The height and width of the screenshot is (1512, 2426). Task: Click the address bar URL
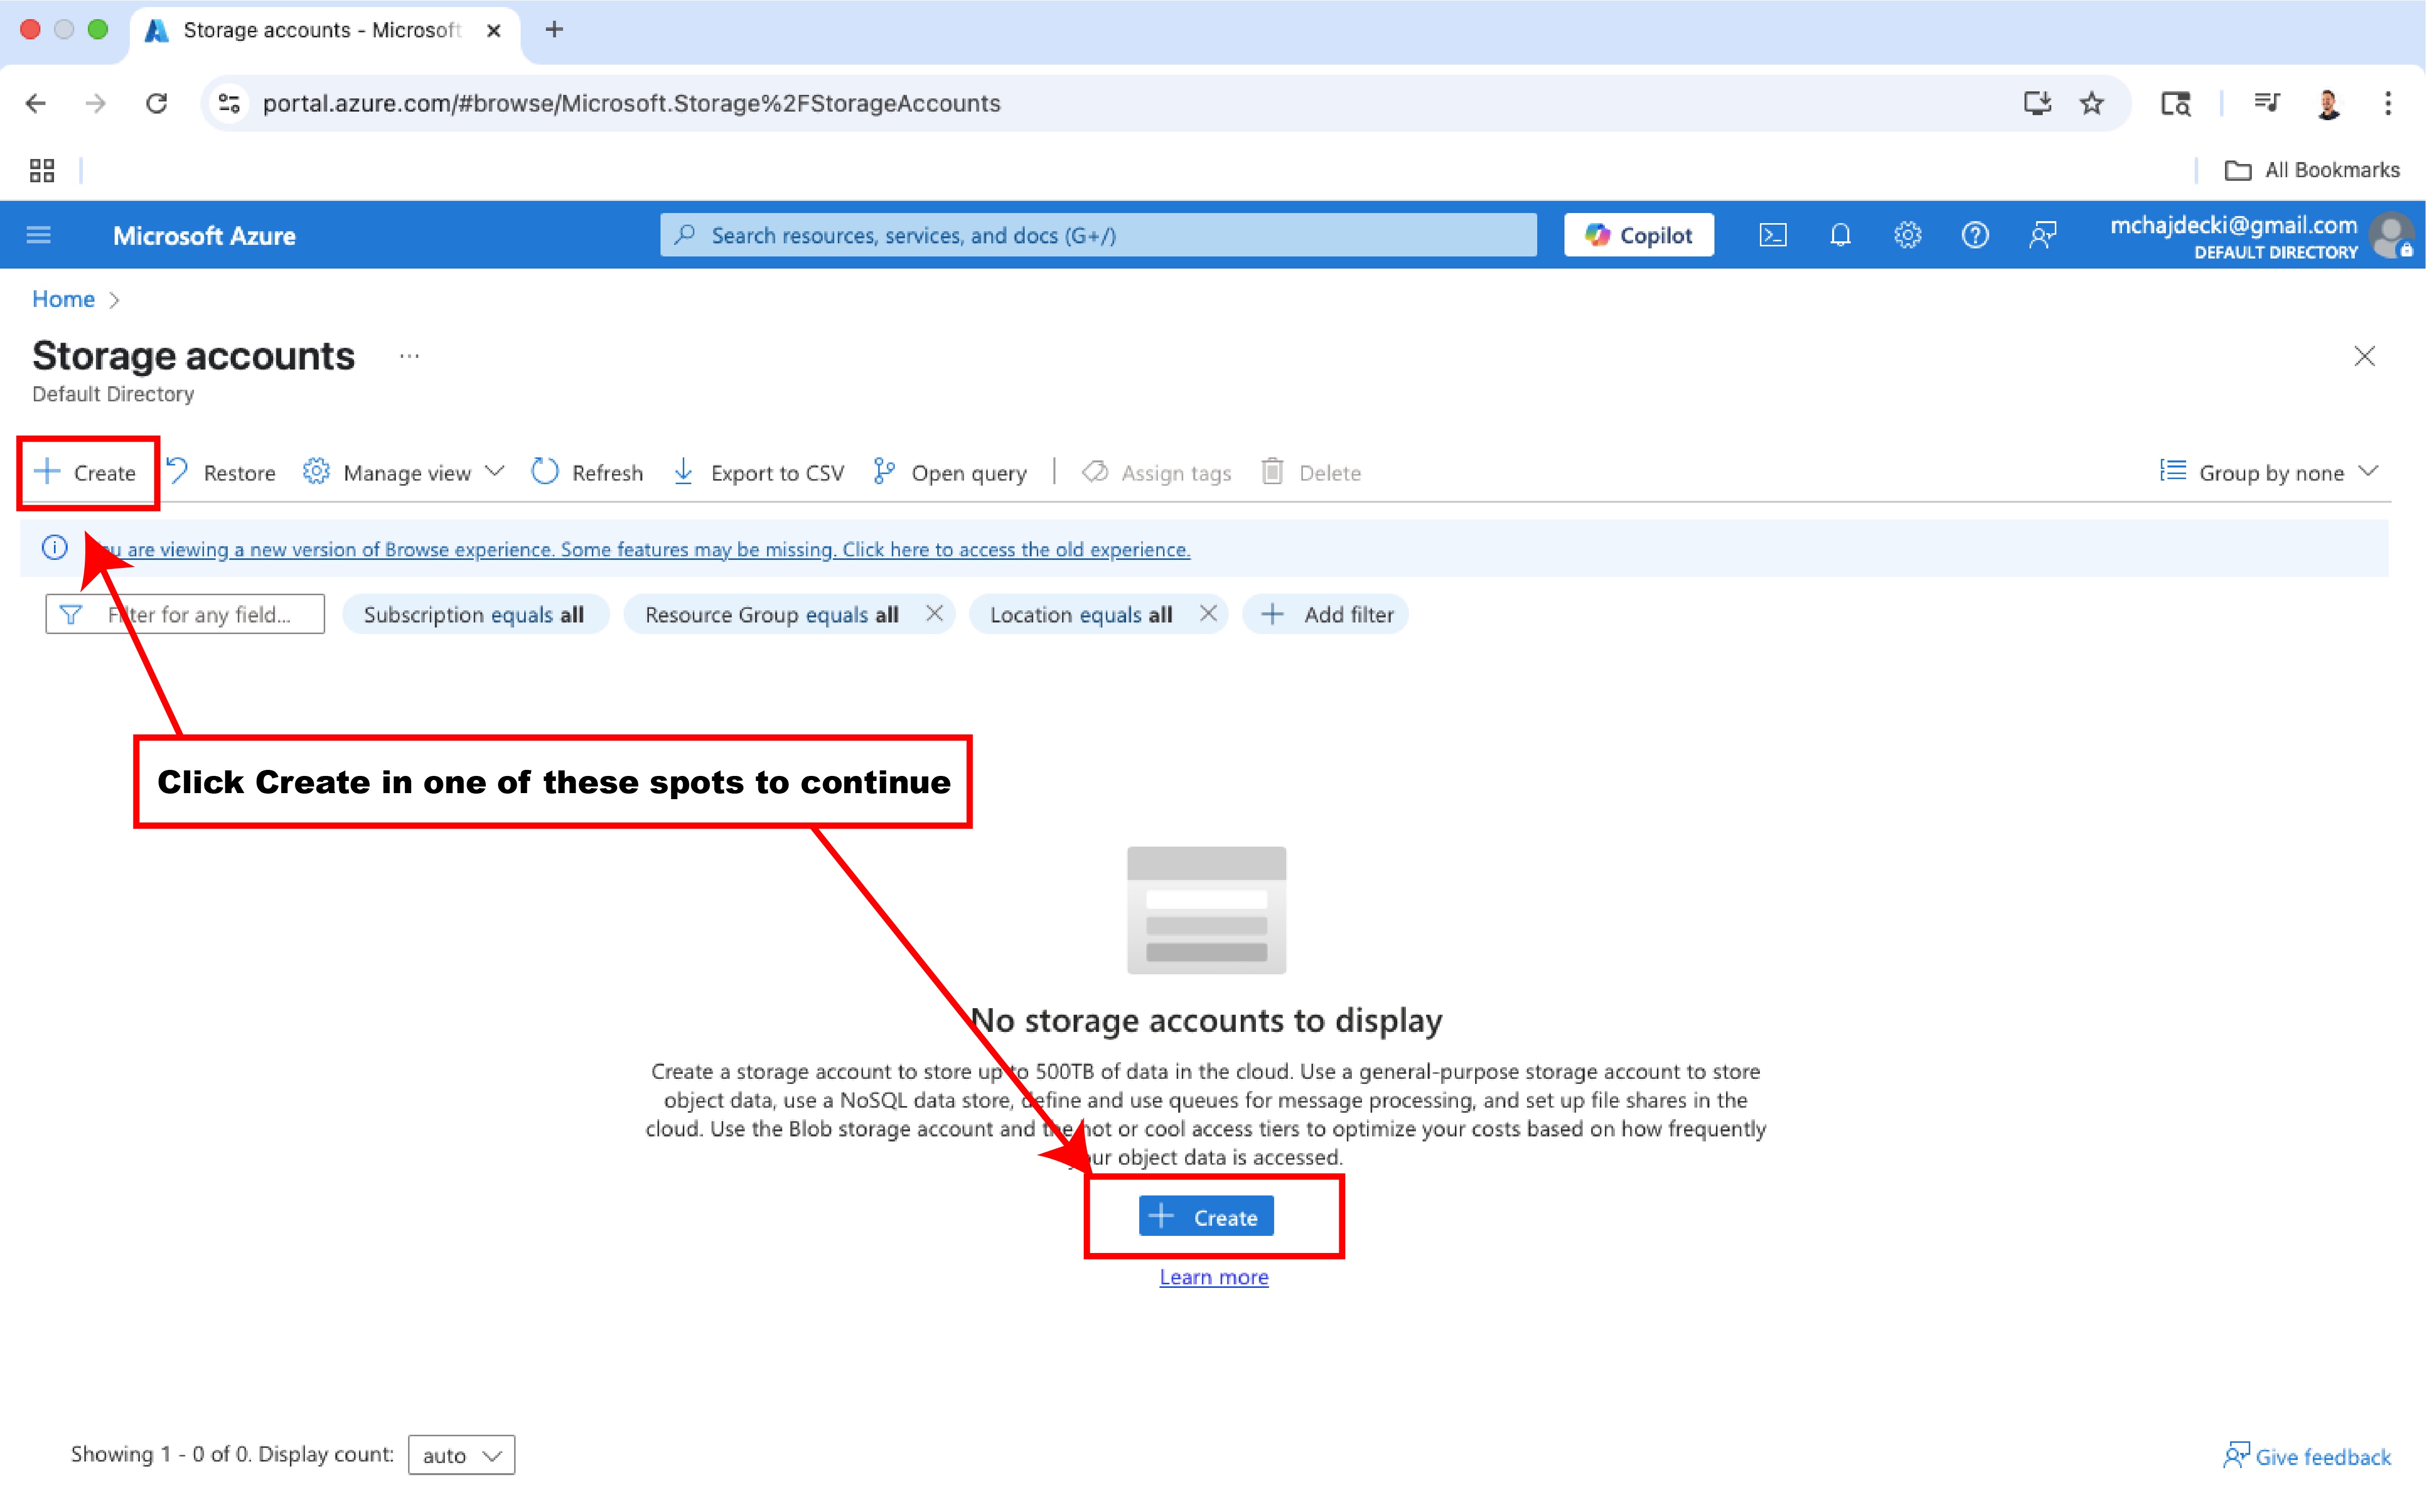[x=631, y=103]
